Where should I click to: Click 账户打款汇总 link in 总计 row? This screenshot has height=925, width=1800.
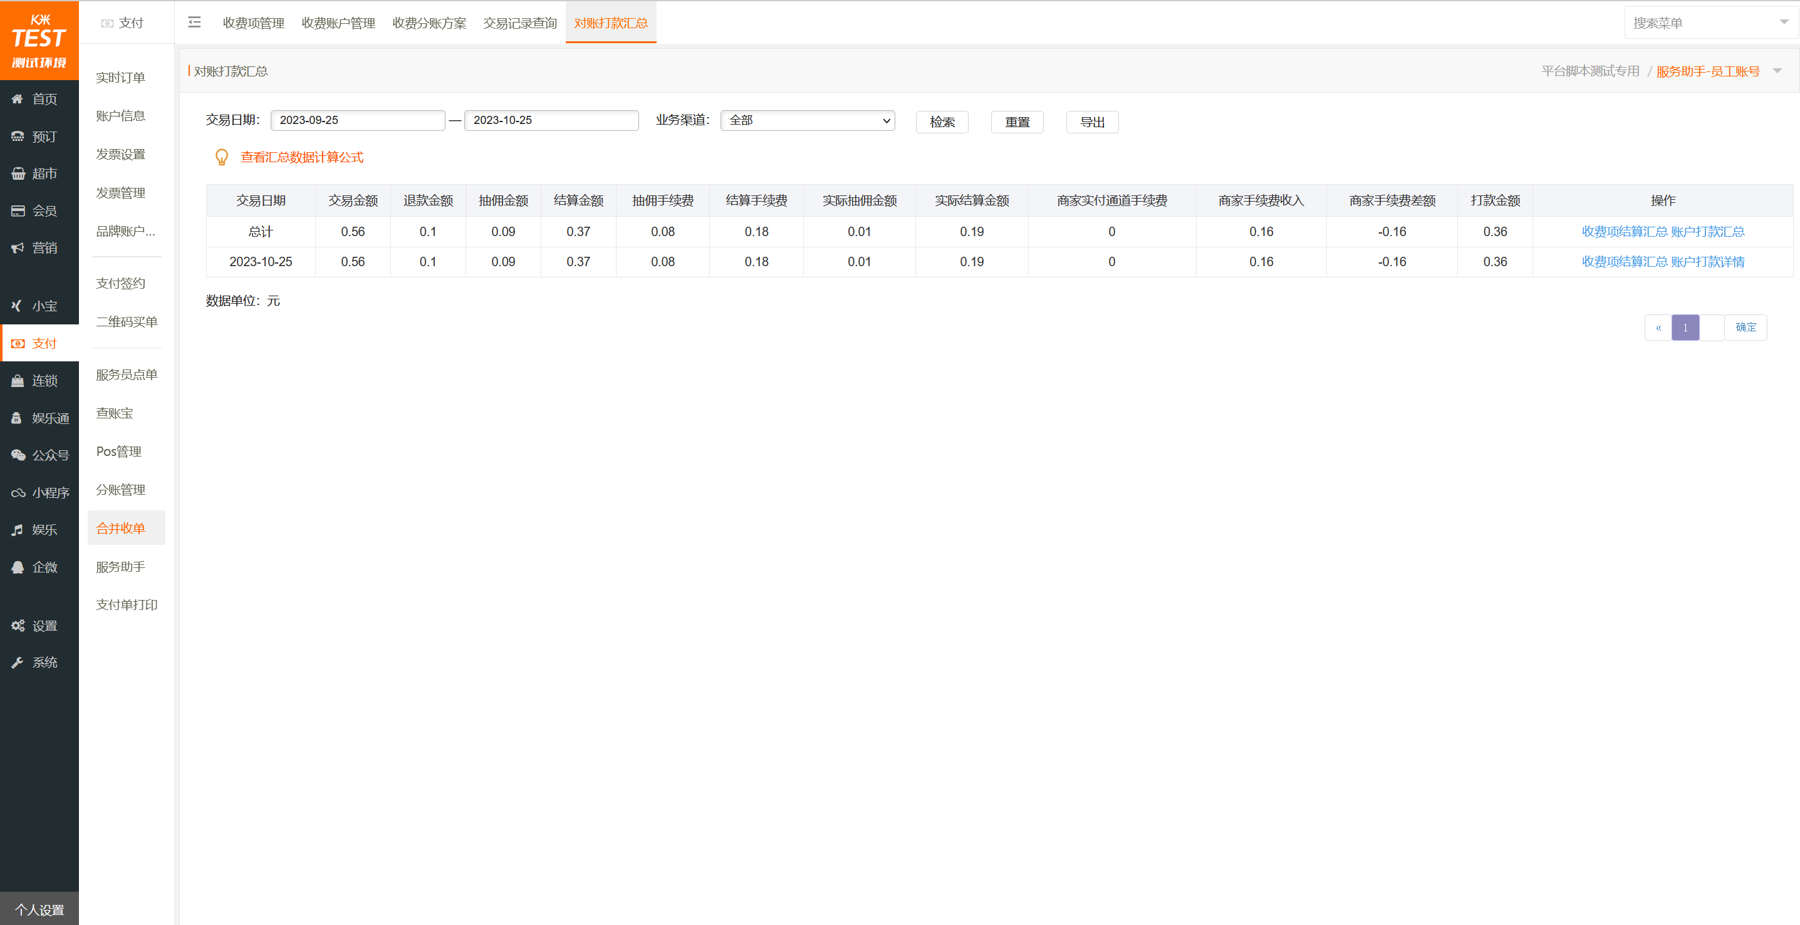click(x=1708, y=232)
